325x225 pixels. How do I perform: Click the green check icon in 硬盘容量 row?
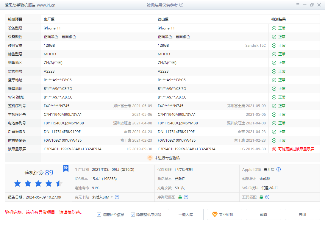[274, 46]
